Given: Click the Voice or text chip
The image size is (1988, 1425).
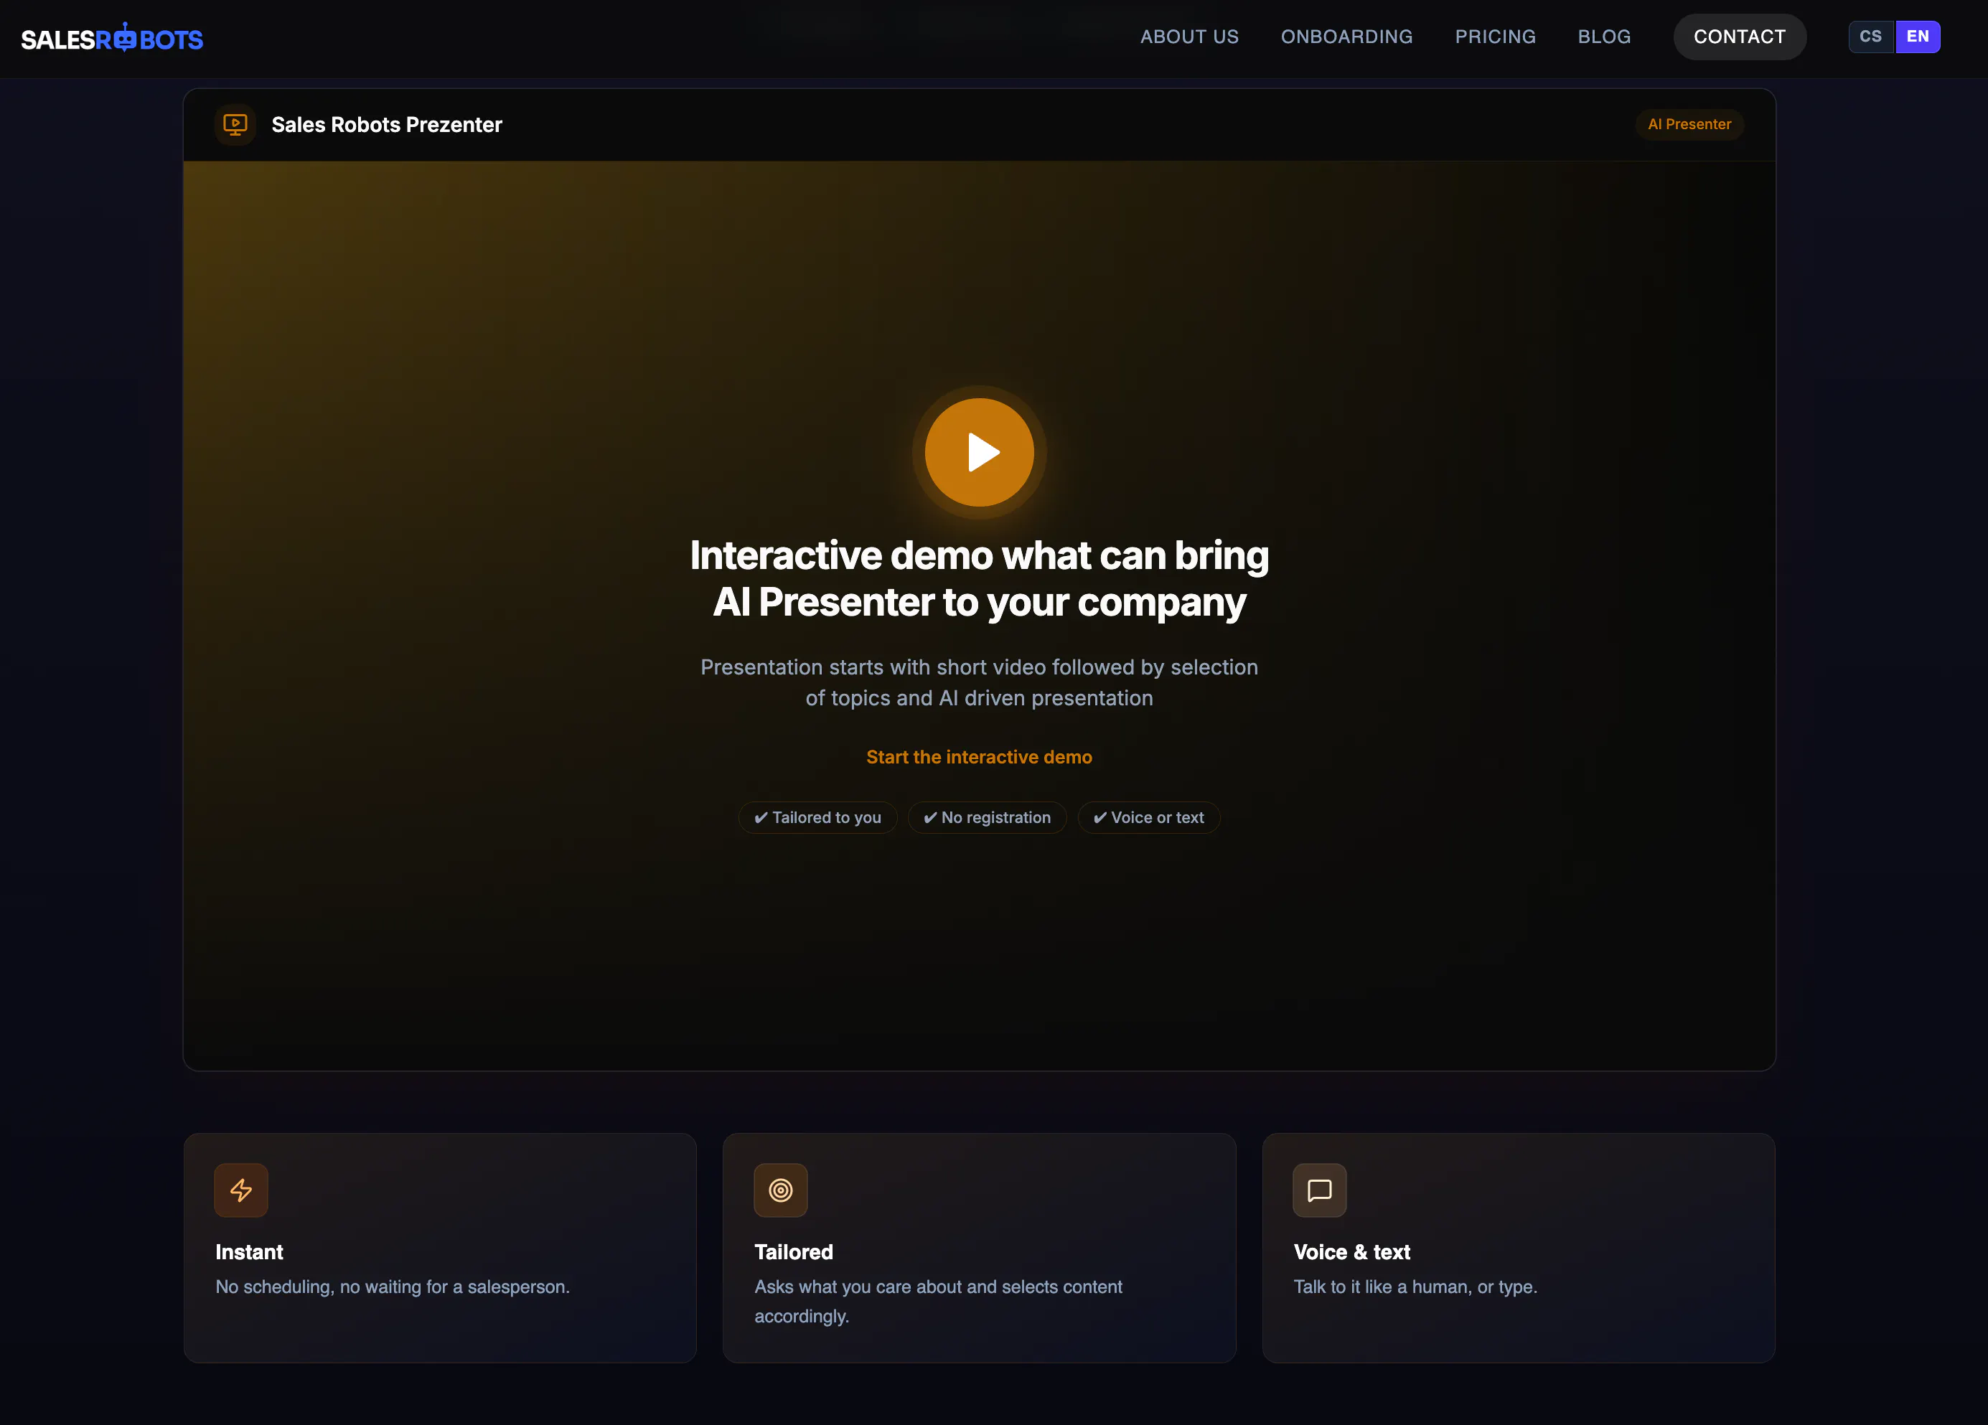Looking at the screenshot, I should tap(1148, 818).
